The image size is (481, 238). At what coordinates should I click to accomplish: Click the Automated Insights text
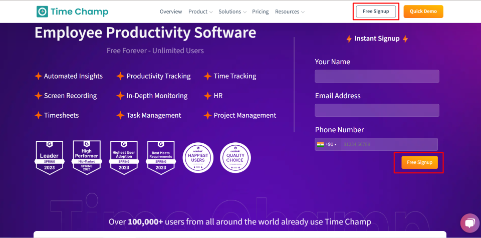(x=73, y=76)
